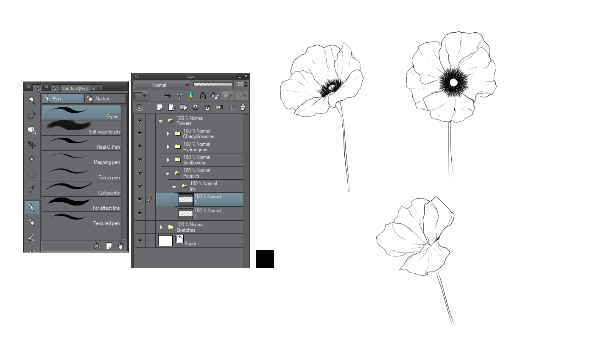Switch to the Marker sub tool group
The image size is (590, 339).
click(x=105, y=99)
